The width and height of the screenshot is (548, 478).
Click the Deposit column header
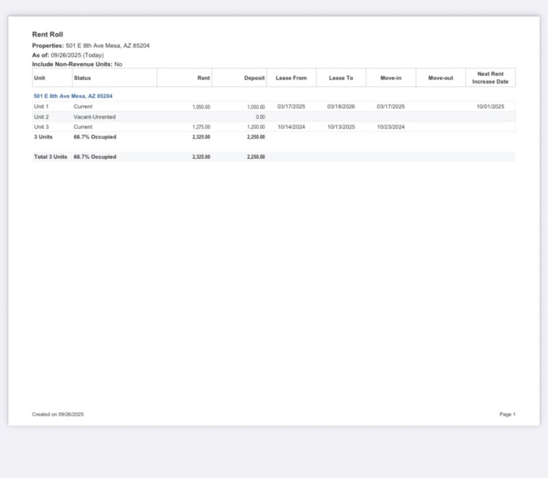(x=254, y=78)
